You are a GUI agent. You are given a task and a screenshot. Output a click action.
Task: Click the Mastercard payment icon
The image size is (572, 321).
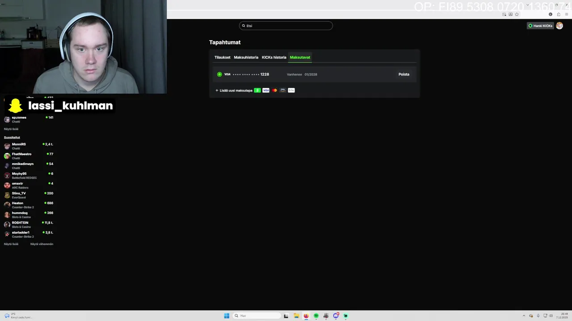coord(274,91)
